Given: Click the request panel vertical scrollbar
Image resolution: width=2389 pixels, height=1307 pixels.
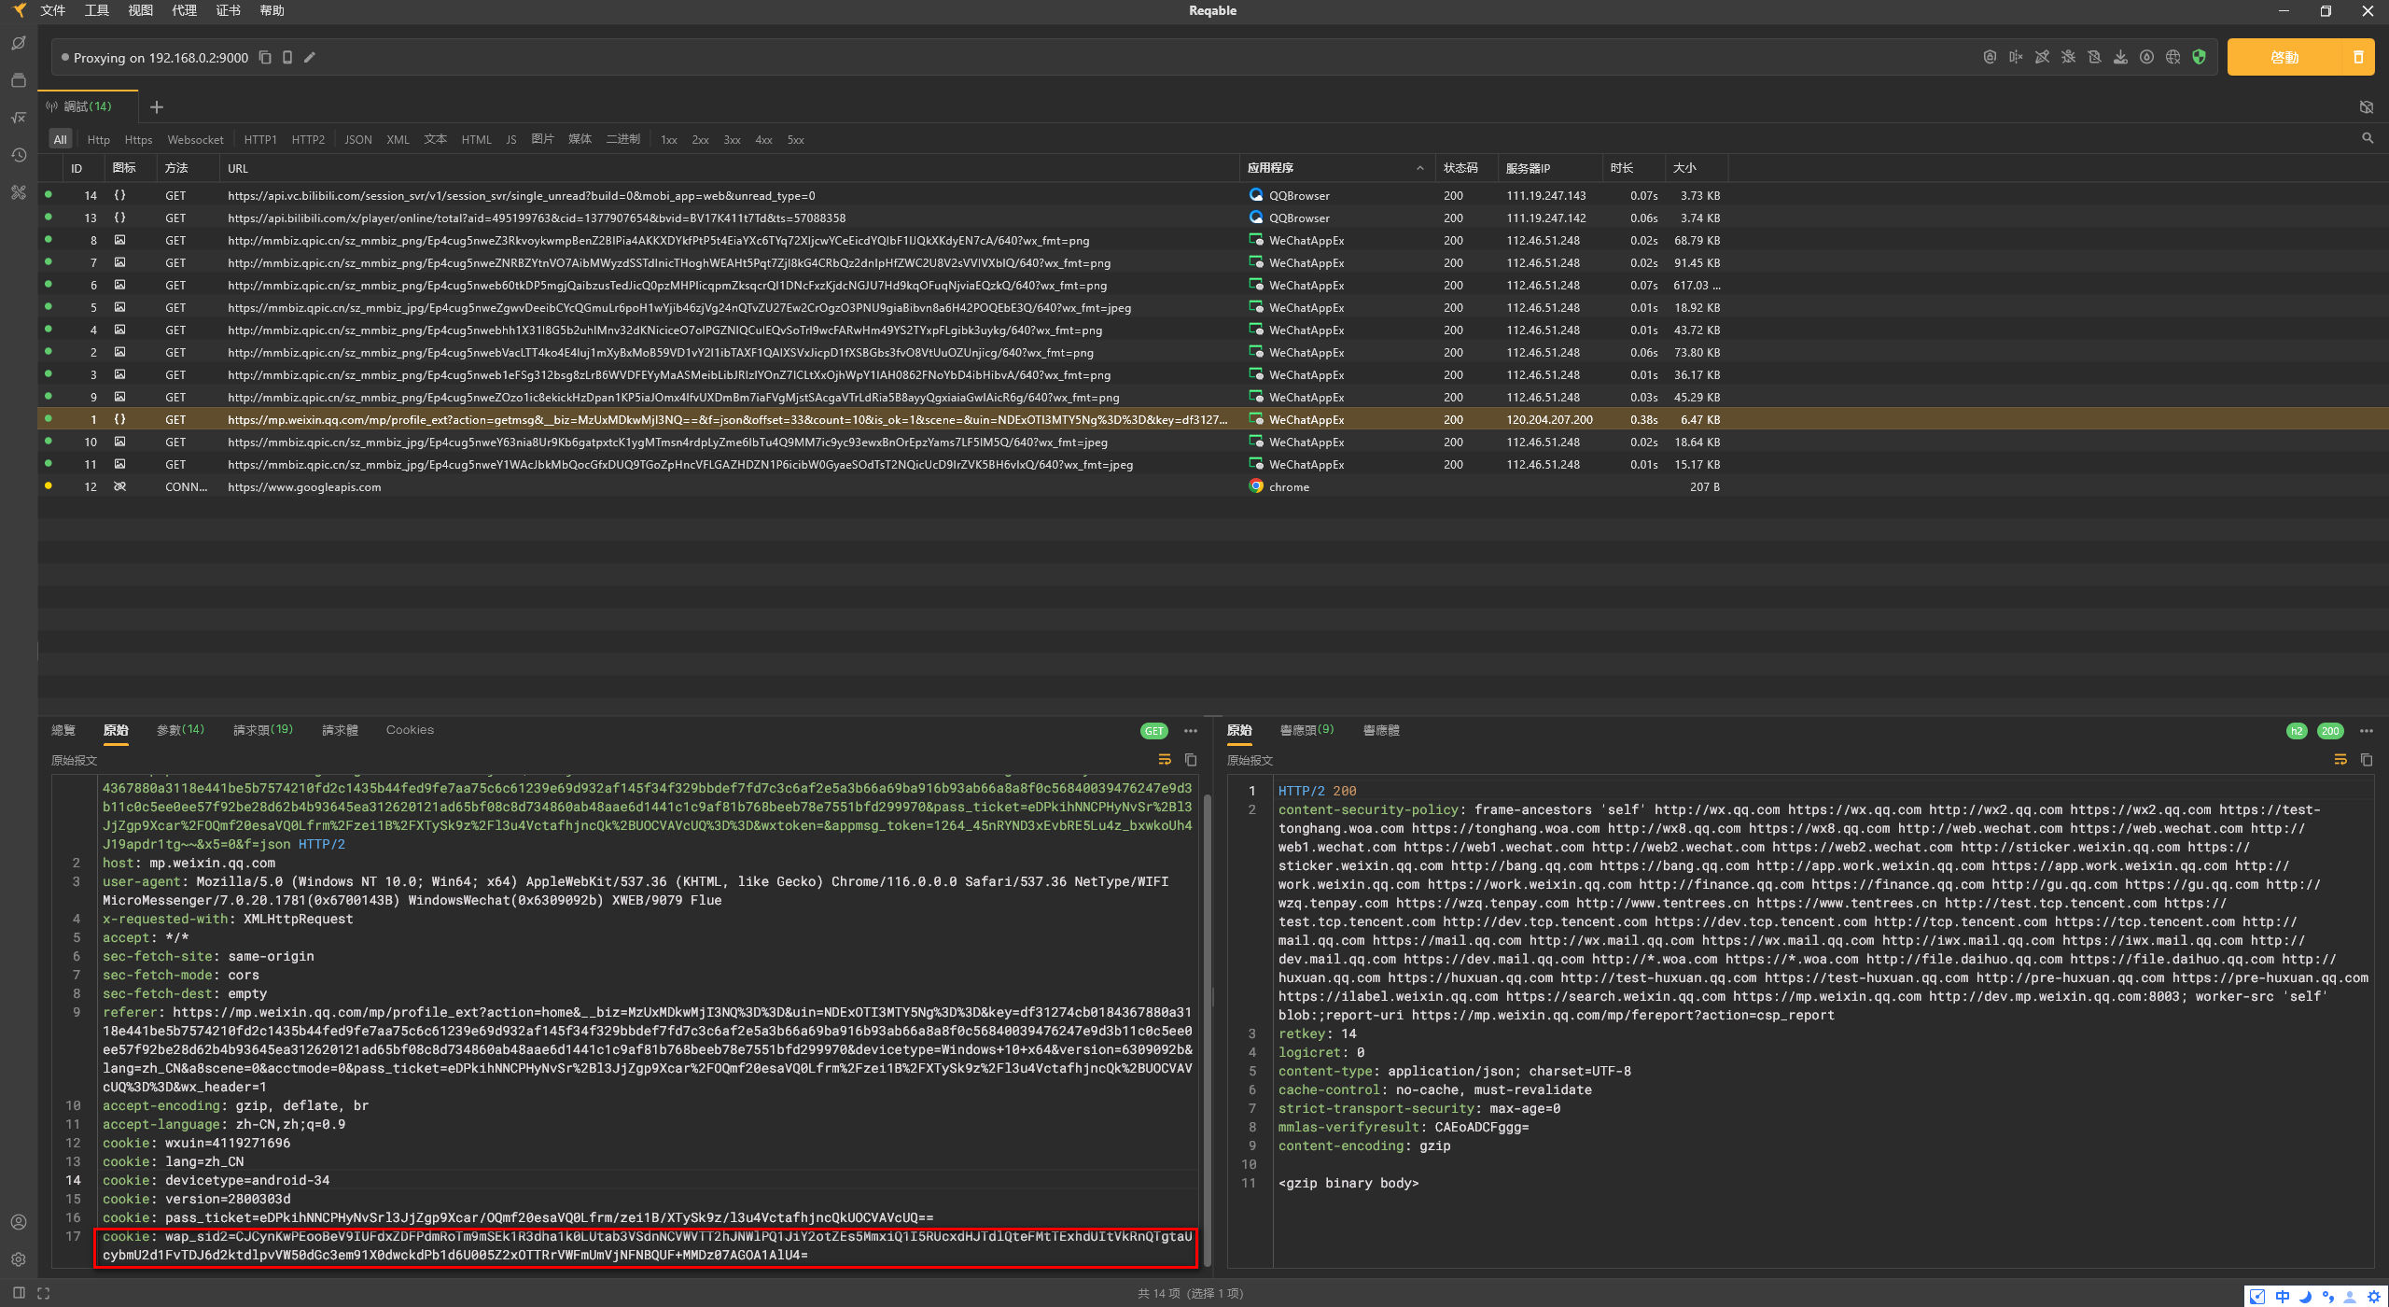Looking at the screenshot, I should (1207, 1027).
